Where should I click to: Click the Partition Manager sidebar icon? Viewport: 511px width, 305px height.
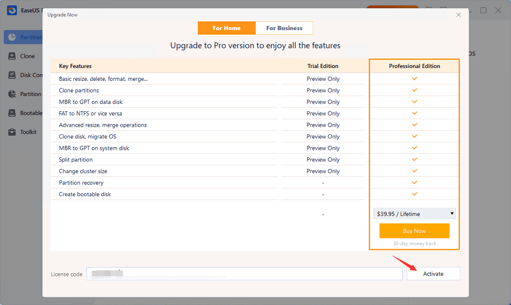(12, 37)
